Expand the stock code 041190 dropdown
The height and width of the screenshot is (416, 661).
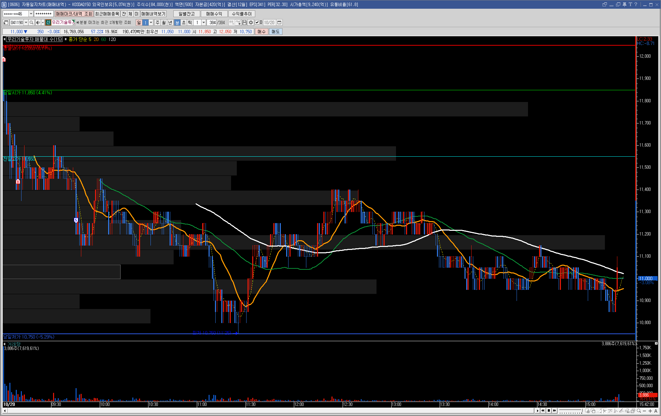point(26,22)
